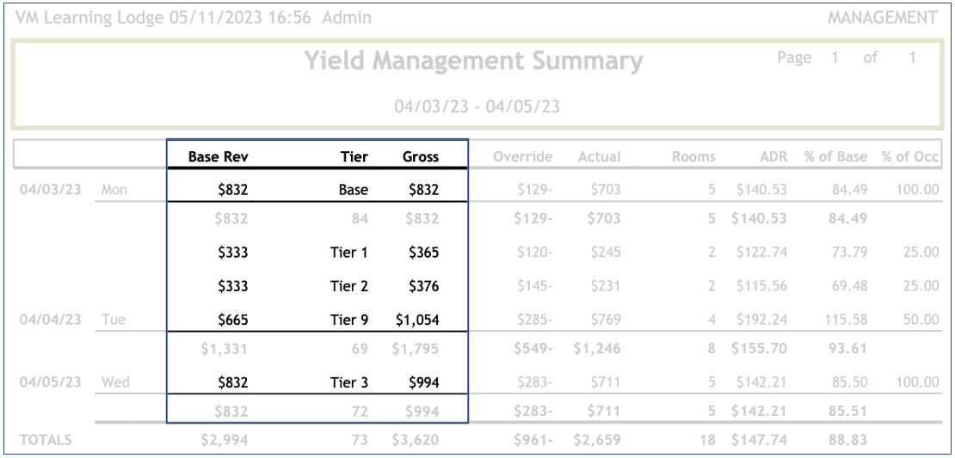Click the Tier column header
Viewport: 955px width, 458px height.
(x=354, y=157)
